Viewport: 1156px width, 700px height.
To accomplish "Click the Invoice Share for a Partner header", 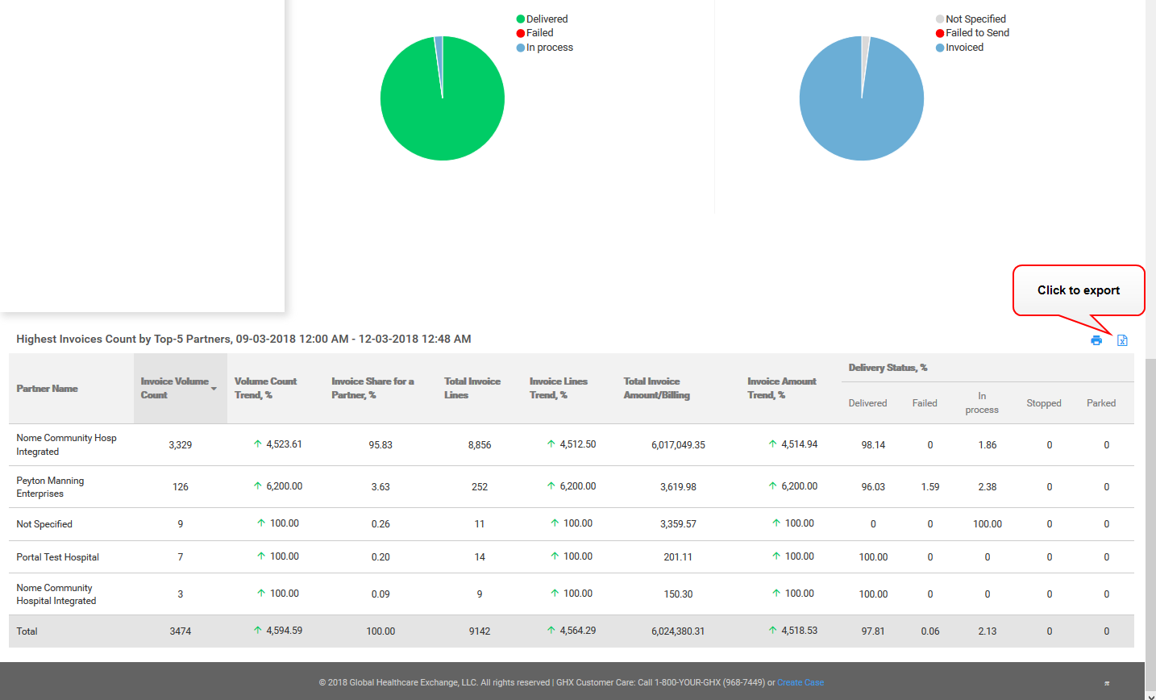I will point(372,388).
